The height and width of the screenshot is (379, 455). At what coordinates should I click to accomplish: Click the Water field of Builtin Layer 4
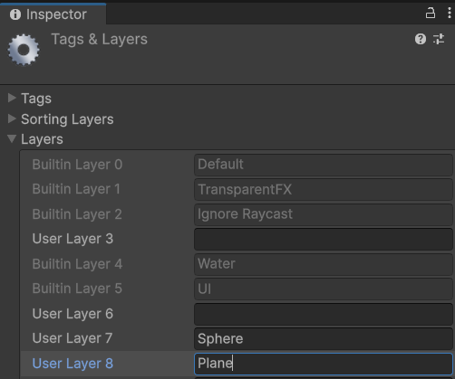324,264
